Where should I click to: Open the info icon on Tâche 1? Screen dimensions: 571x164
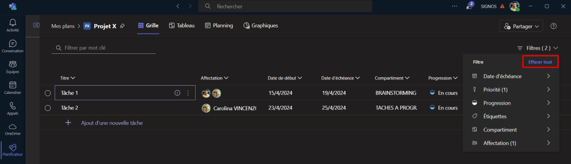(177, 93)
